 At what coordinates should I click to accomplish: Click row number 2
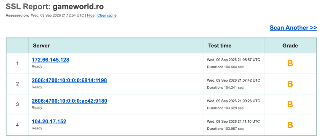click(x=18, y=84)
